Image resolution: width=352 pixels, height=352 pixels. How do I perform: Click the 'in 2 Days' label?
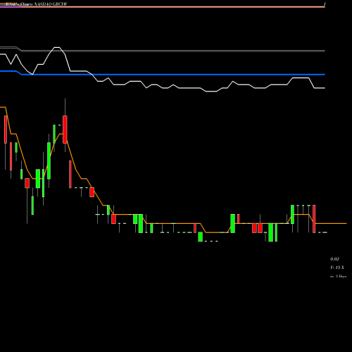[338, 277]
